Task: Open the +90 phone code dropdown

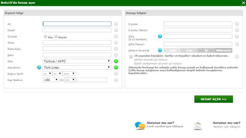Action: click(51, 80)
